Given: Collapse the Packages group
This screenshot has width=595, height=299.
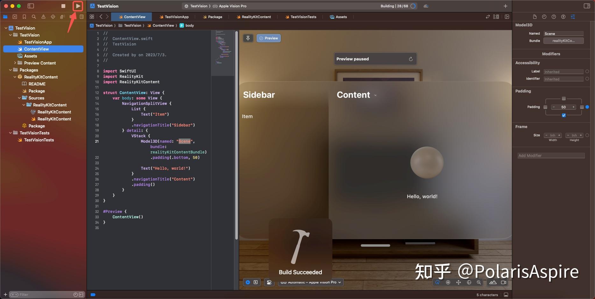Looking at the screenshot, I should pos(11,70).
